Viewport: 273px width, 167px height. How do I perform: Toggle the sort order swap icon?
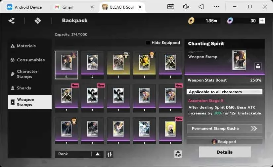coord(110,154)
